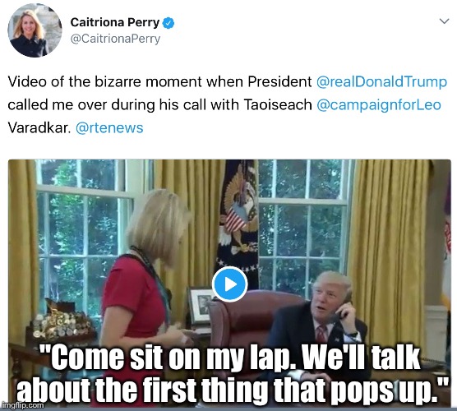457x411 pixels.
Task: Expand the tweet options chevron
Action: [444, 21]
